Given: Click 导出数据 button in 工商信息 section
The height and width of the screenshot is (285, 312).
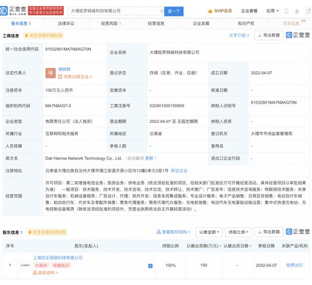Looking at the screenshot, I should [x=269, y=35].
